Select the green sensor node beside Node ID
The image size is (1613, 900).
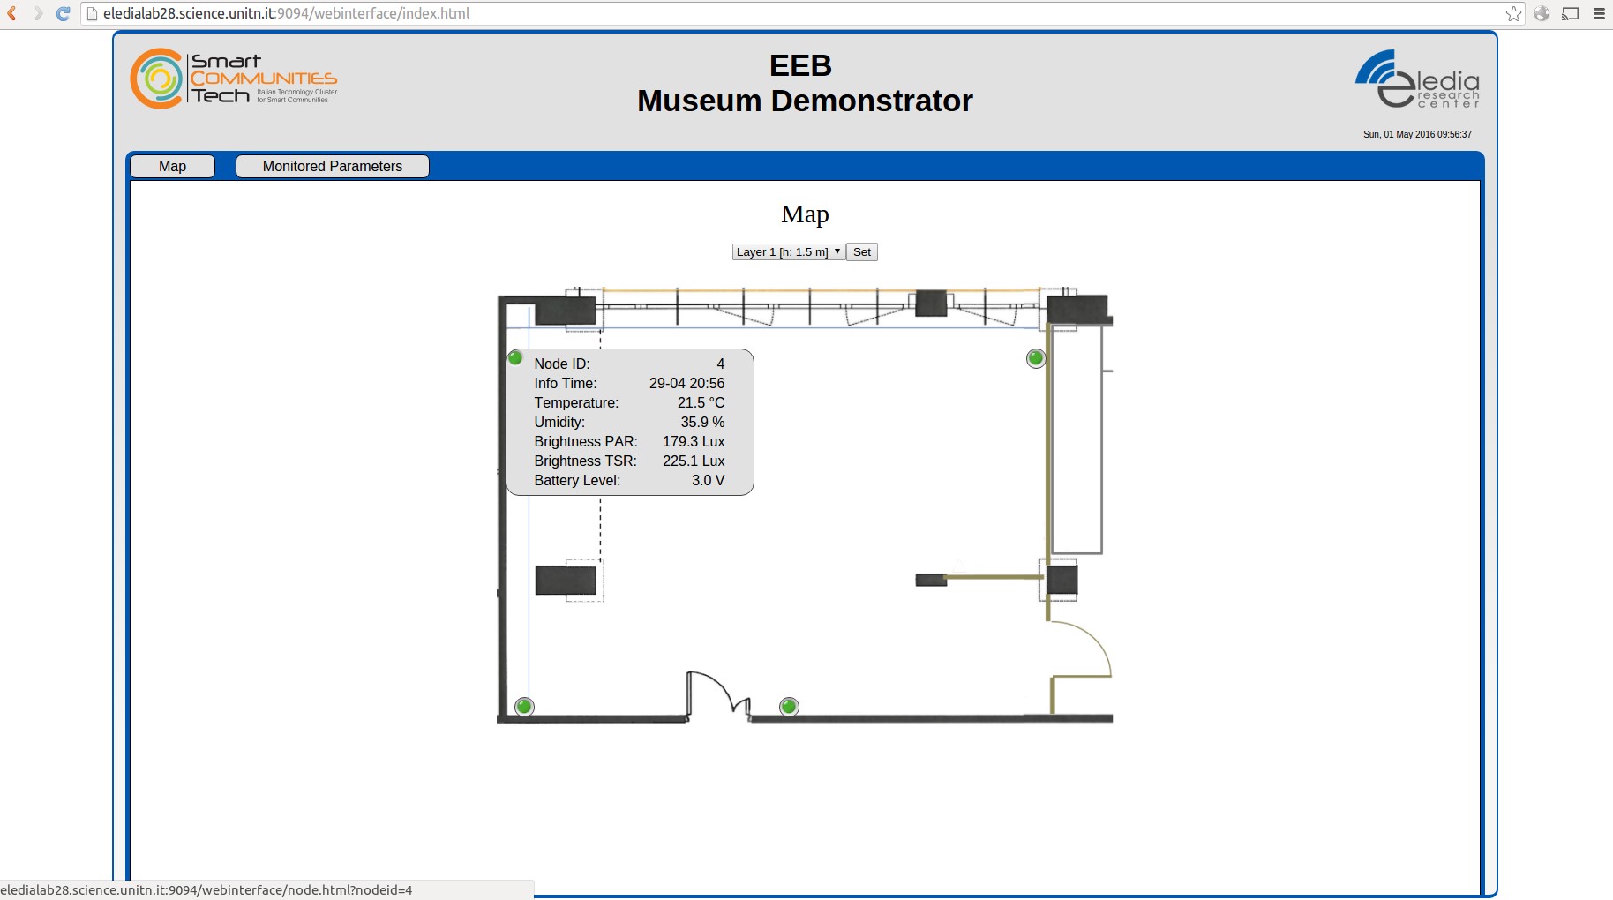(x=515, y=357)
